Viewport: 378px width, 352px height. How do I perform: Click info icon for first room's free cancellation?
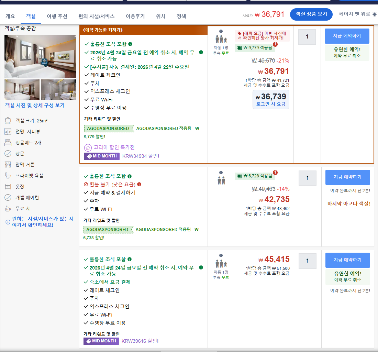click(201, 52)
